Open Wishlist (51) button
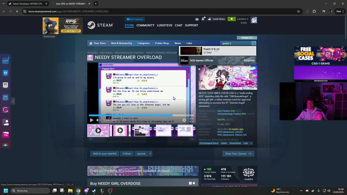The height and width of the screenshot is (195, 347). (x=247, y=38)
